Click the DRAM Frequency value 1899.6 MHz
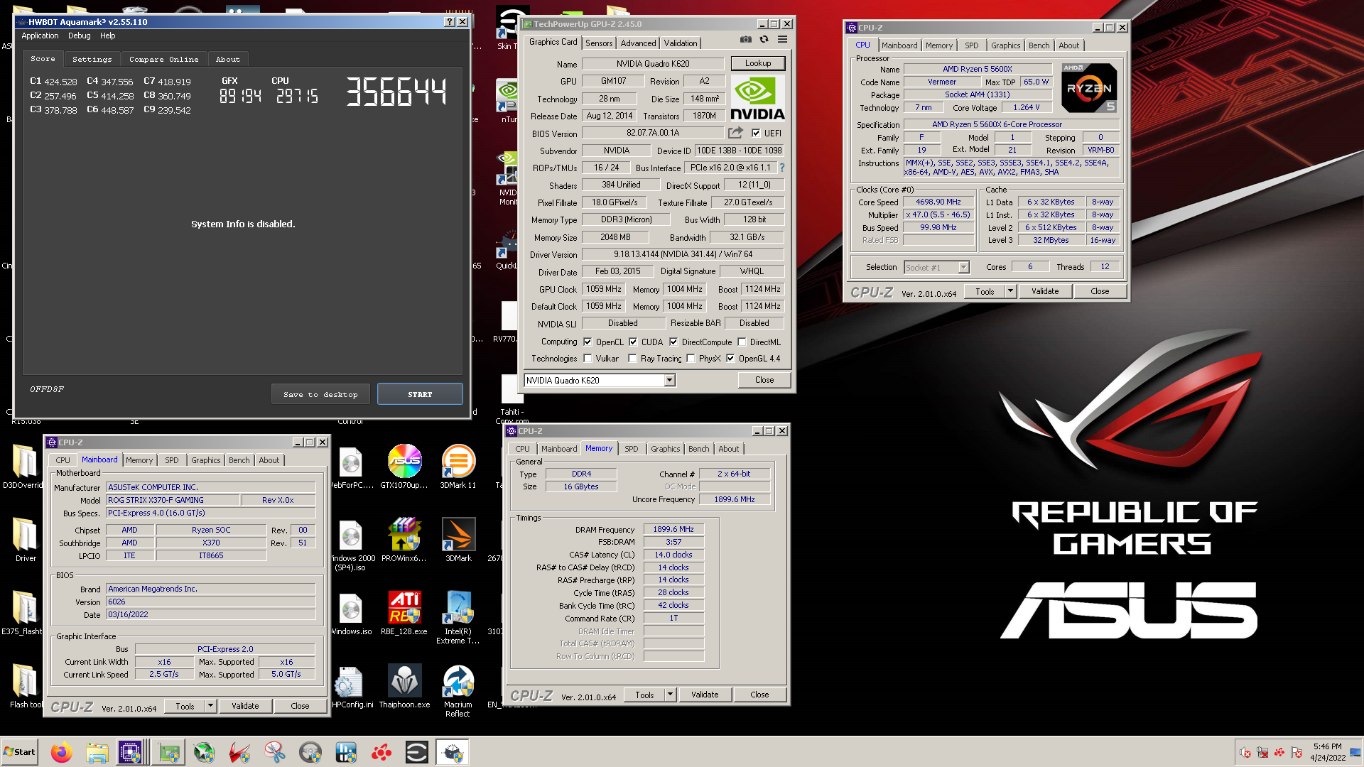 (673, 529)
